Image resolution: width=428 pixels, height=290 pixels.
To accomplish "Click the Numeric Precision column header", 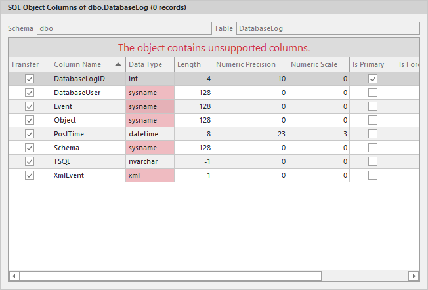I will pos(250,64).
